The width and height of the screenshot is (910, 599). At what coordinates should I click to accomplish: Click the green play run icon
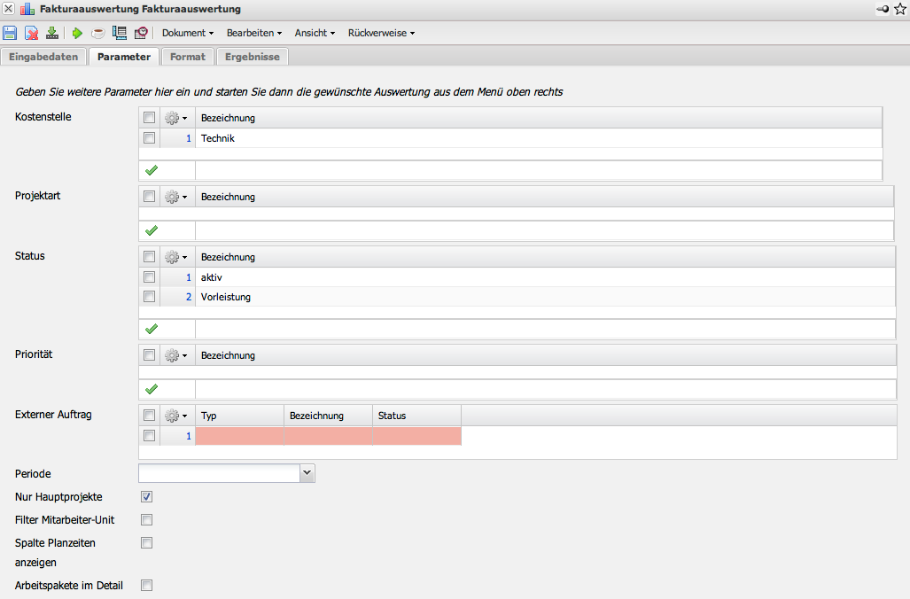pyautogui.click(x=77, y=33)
